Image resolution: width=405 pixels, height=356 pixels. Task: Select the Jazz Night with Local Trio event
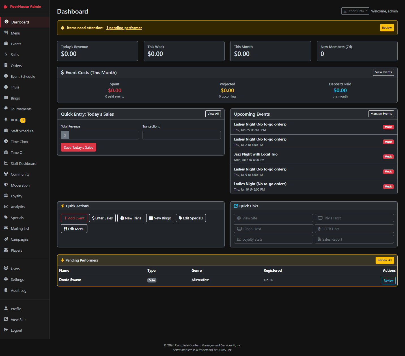pos(314,157)
